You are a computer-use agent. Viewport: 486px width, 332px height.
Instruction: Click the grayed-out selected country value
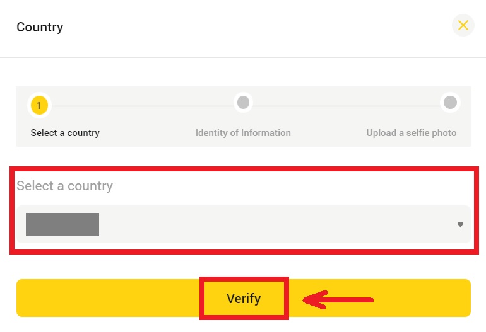(62, 225)
